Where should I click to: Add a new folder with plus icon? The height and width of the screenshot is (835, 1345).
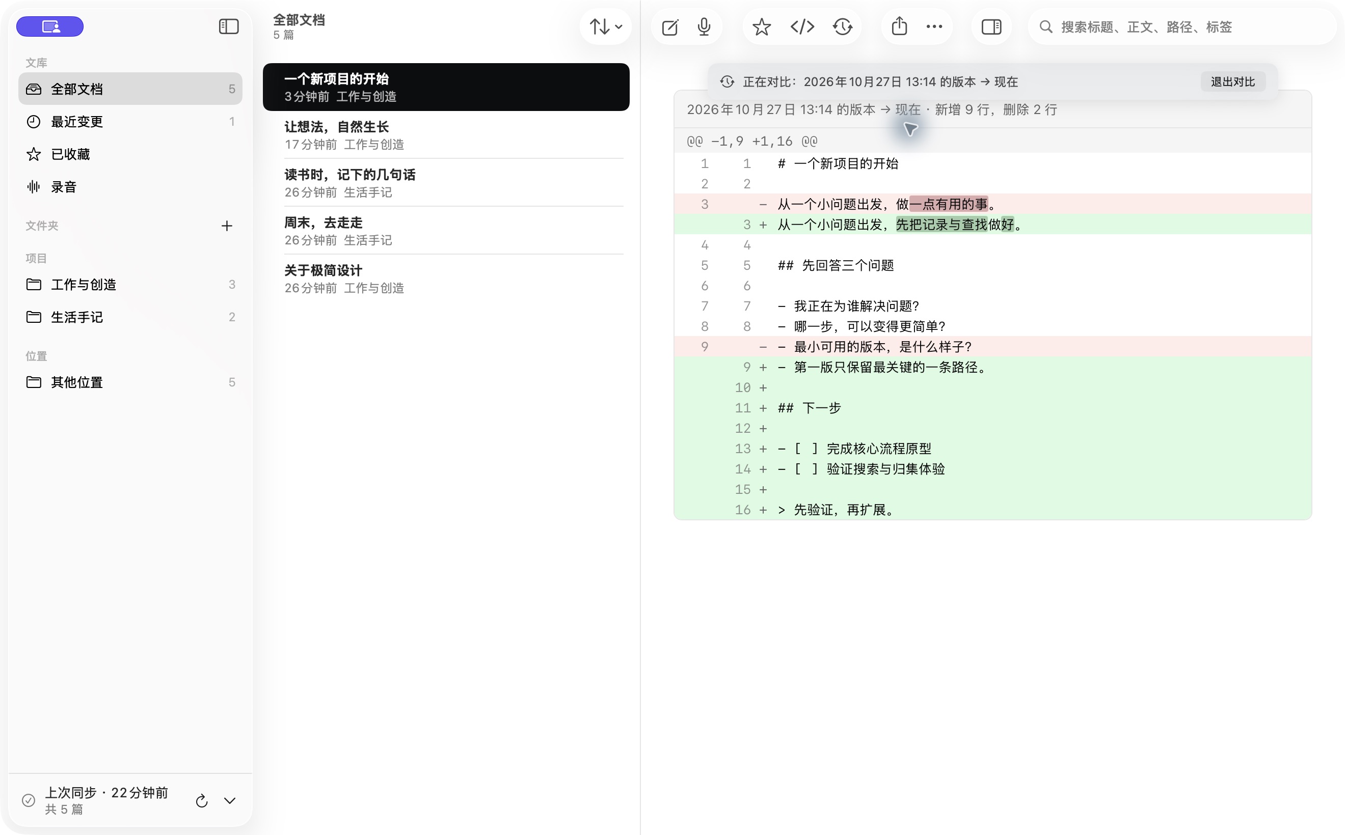(227, 226)
